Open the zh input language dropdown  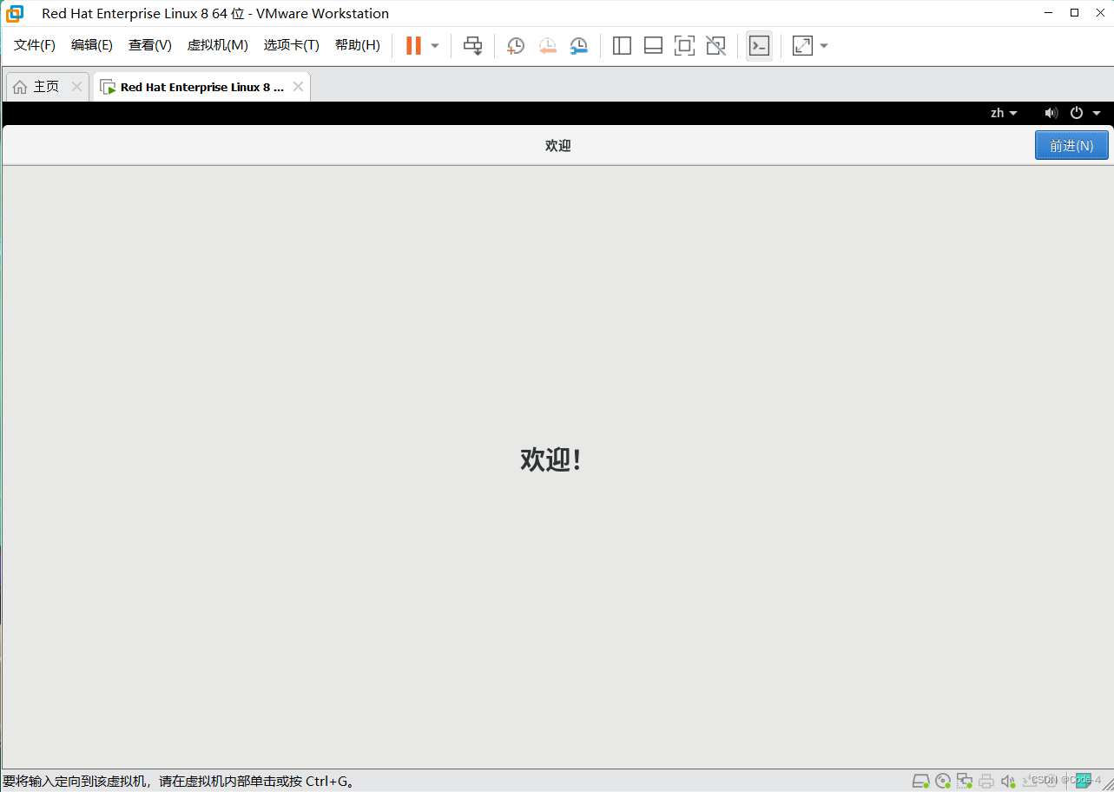[1004, 113]
